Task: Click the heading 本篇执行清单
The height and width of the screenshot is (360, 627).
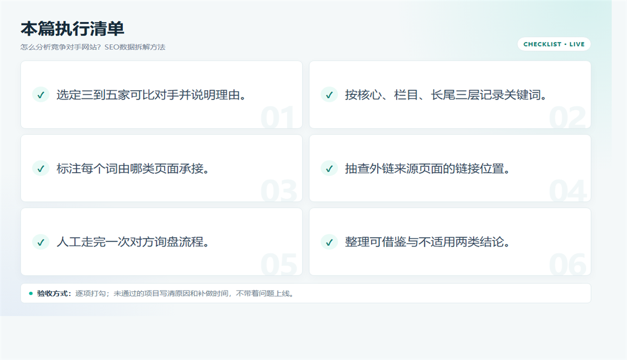Action: pyautogui.click(x=72, y=29)
